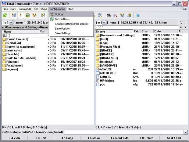Click the yellow Pack files toolbar icon
This screenshot has width=189, height=142.
pyautogui.click(x=129, y=15)
